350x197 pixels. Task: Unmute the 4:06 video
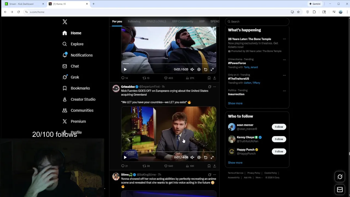(x=192, y=157)
